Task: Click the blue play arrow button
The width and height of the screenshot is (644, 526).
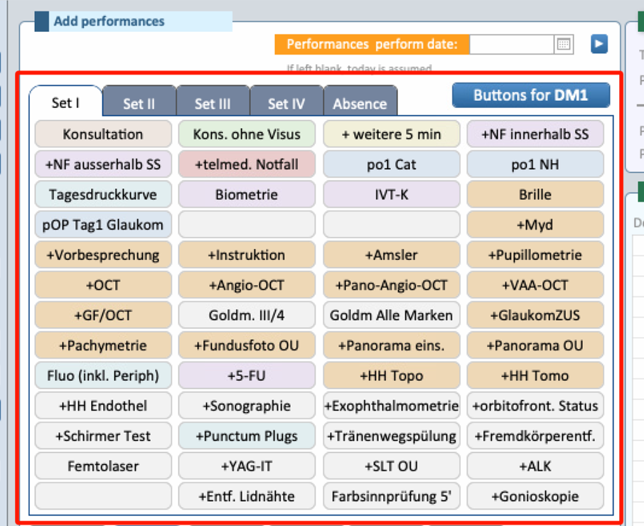Action: click(x=599, y=44)
